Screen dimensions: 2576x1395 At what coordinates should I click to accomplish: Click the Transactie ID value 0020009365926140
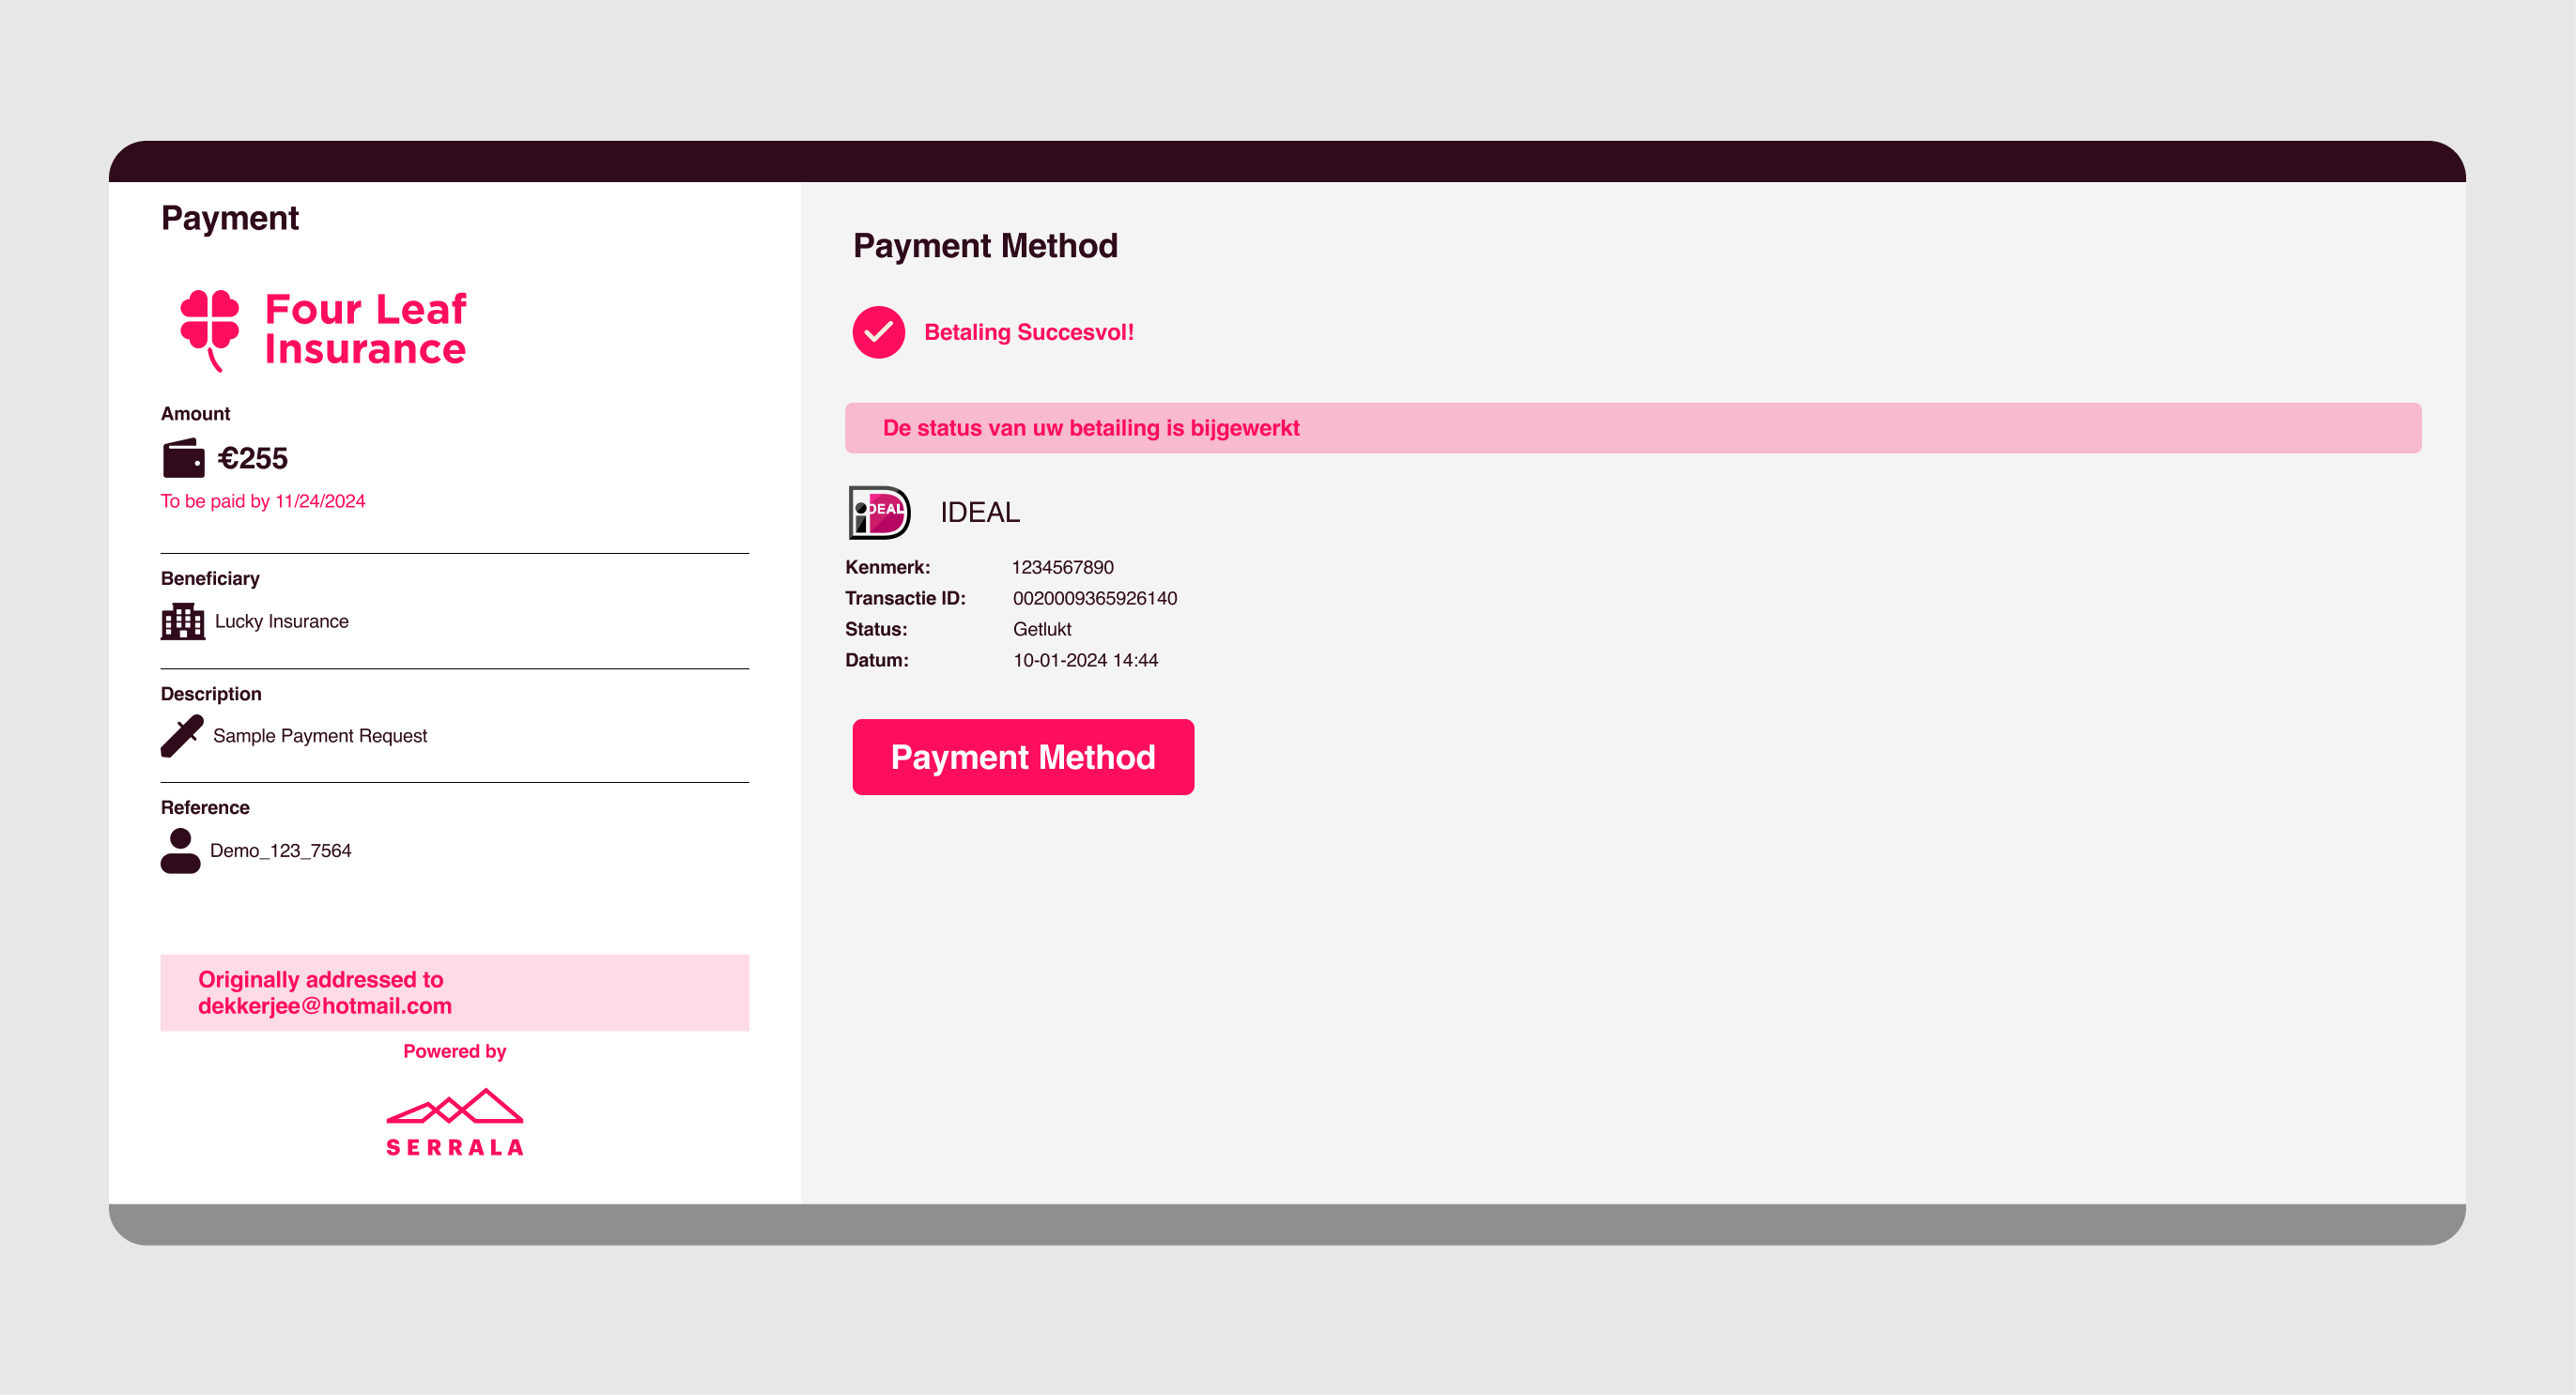coord(1095,598)
